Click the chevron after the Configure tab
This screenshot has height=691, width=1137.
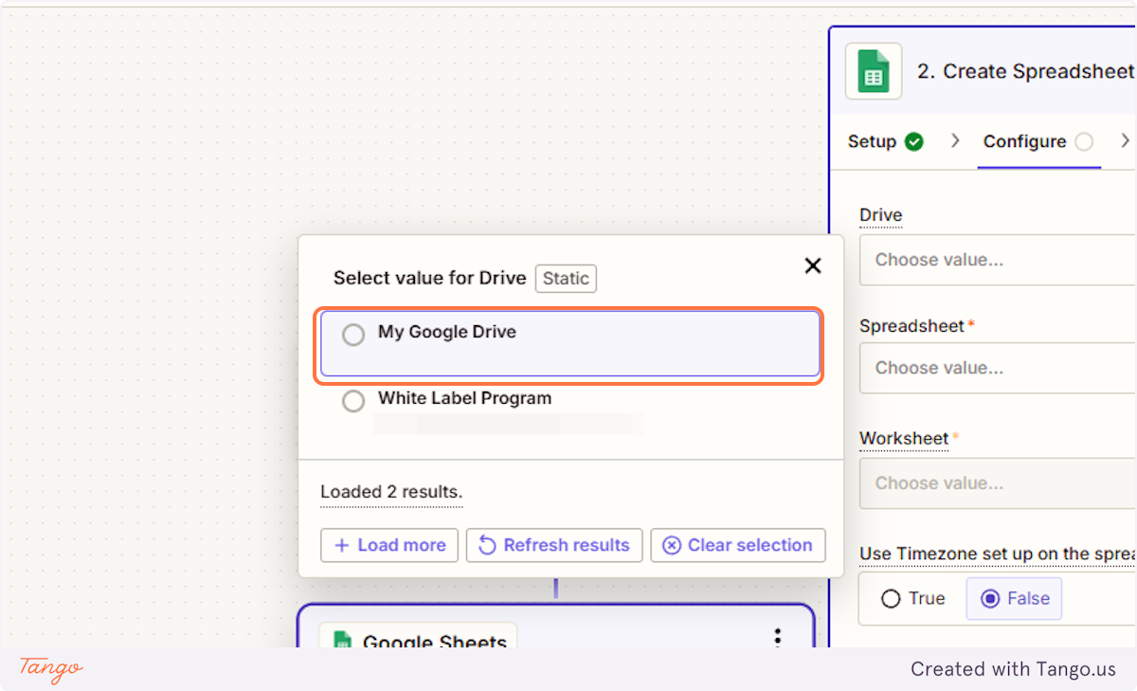point(1125,140)
